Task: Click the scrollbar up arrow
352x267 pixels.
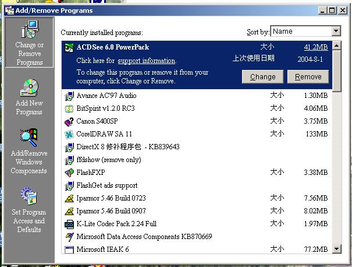Action: tap(337, 45)
